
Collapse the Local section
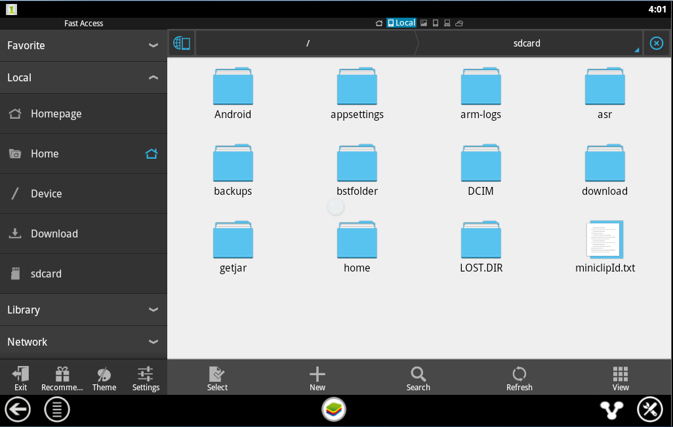(x=83, y=77)
